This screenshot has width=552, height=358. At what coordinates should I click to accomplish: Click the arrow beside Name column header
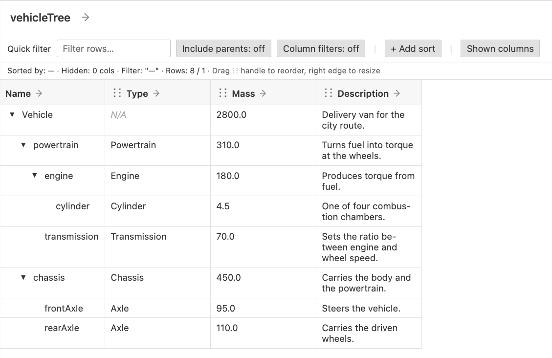[39, 93]
